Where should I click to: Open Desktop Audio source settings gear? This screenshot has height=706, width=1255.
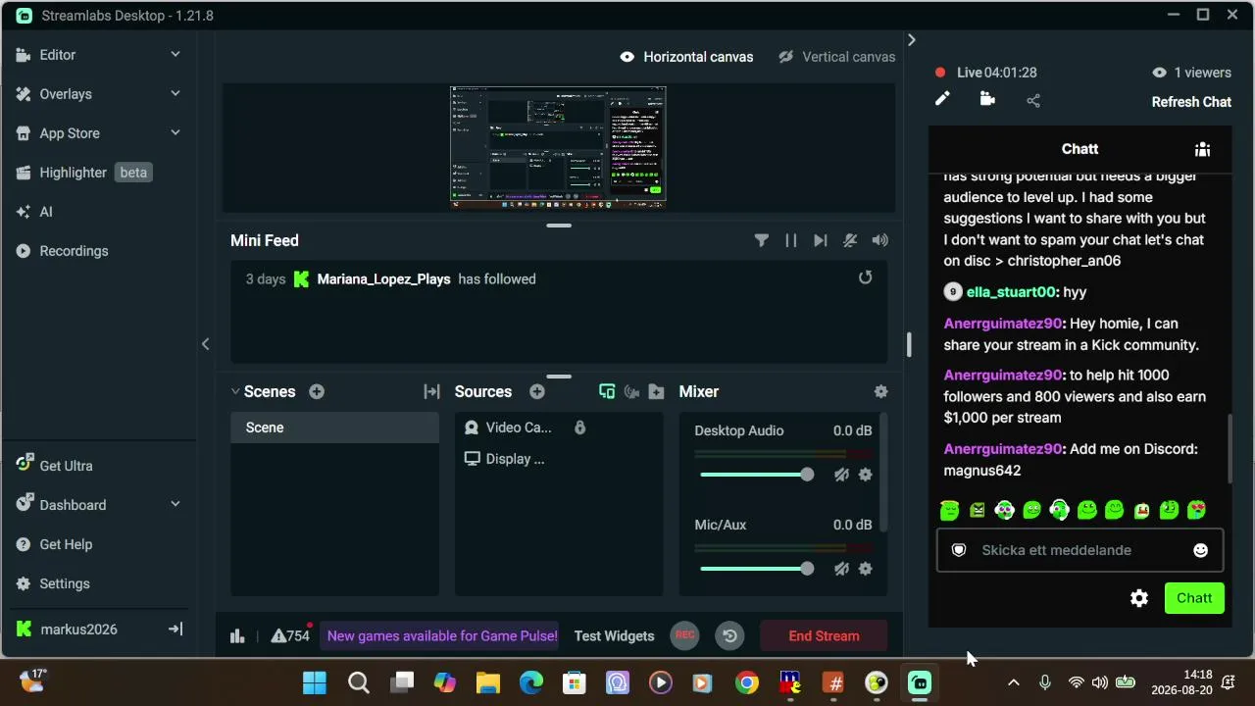point(865,475)
